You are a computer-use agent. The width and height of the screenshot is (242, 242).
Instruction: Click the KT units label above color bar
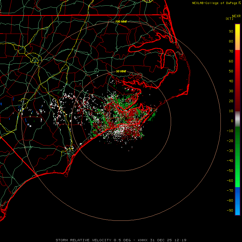[x=230, y=19]
